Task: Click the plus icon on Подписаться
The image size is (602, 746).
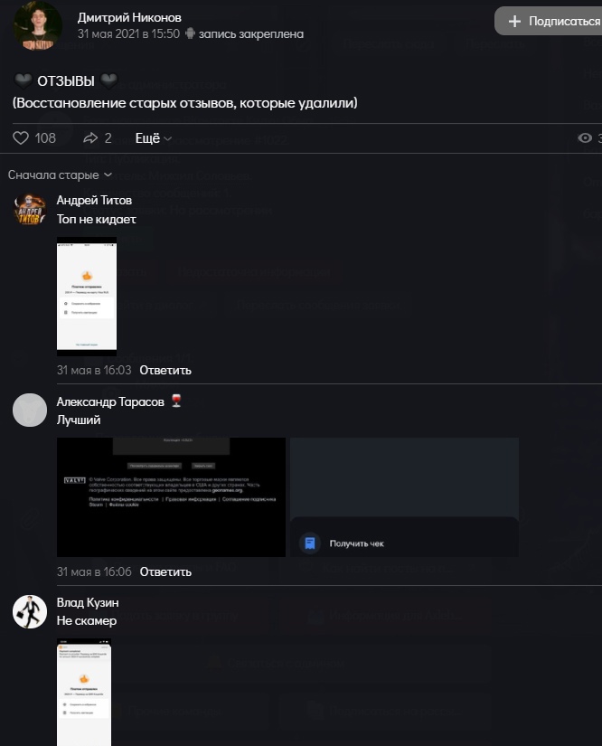Action: click(x=514, y=22)
